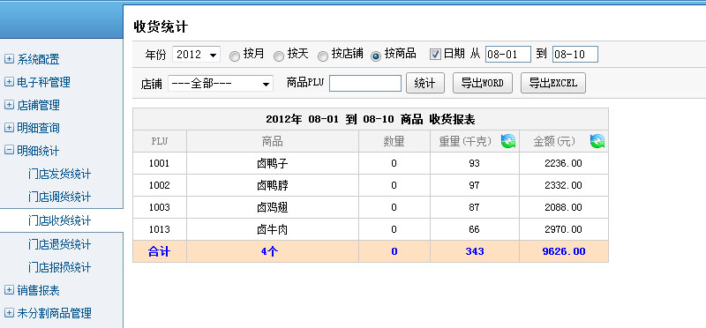Open 门店报损统计 in sidebar
This screenshot has width=706, height=328.
click(x=59, y=267)
